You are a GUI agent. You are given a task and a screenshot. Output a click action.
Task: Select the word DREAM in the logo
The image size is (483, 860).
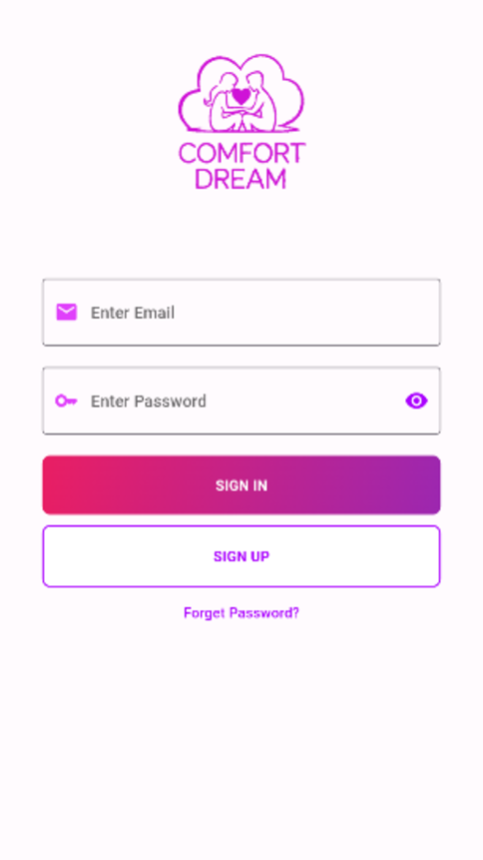click(x=241, y=179)
